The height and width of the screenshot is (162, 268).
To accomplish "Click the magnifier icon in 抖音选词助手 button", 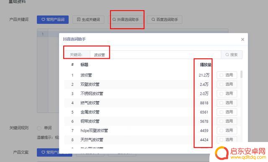I will pyautogui.click(x=114, y=20).
